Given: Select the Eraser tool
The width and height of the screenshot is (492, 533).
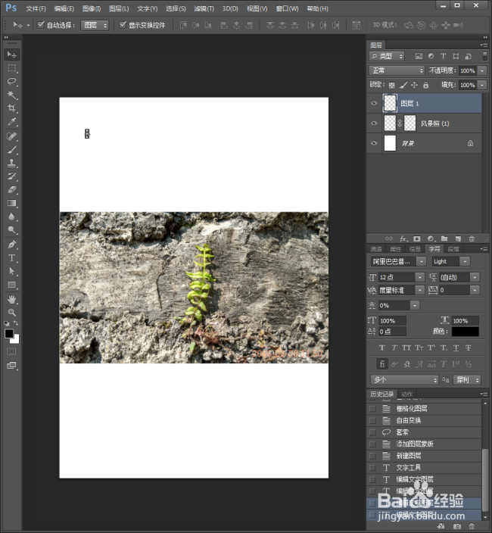Looking at the screenshot, I should point(12,190).
